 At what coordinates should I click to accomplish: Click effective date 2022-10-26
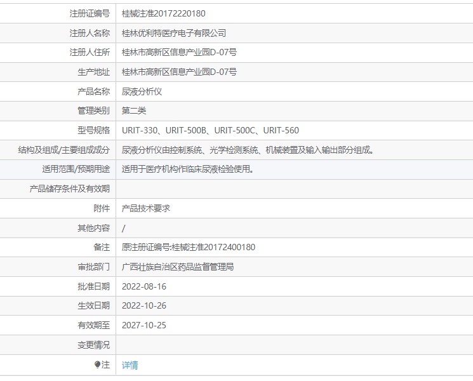coord(144,306)
